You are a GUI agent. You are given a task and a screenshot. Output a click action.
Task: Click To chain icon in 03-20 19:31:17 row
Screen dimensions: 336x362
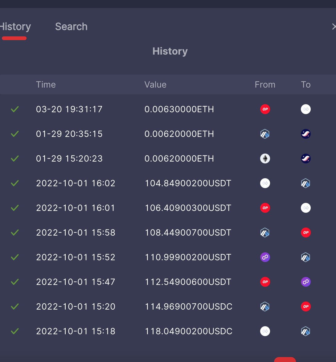[x=305, y=109]
